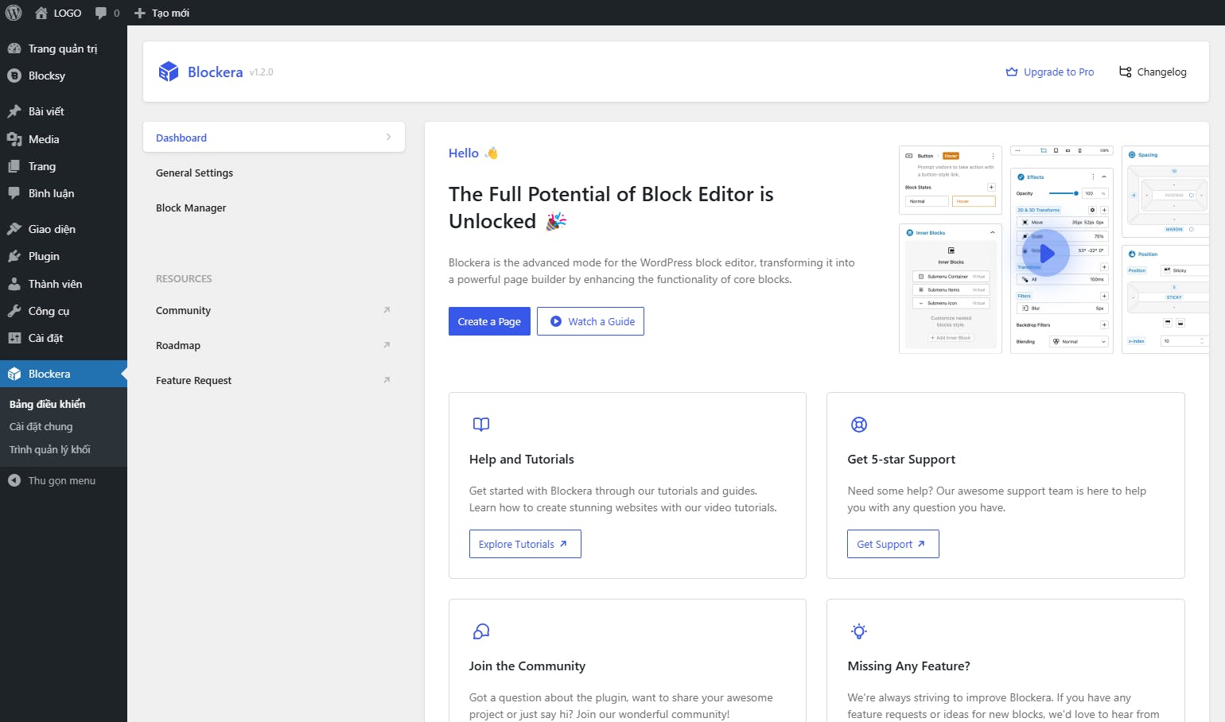Image resolution: width=1225 pixels, height=722 pixels.
Task: Open Giao diện appearance menu
Action: 64,229
